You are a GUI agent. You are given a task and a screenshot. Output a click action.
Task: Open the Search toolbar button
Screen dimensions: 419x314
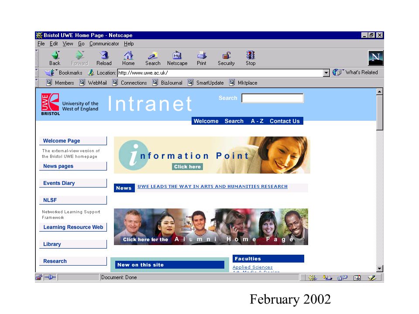click(x=153, y=58)
